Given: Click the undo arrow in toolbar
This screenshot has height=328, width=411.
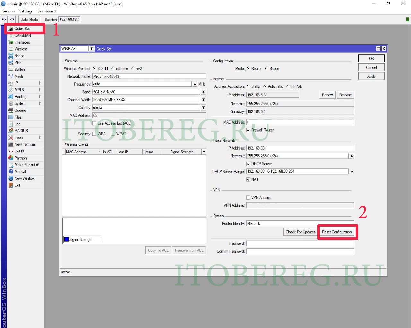Looking at the screenshot, I should point(4,20).
